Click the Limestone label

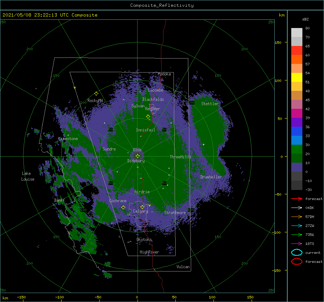(68, 139)
